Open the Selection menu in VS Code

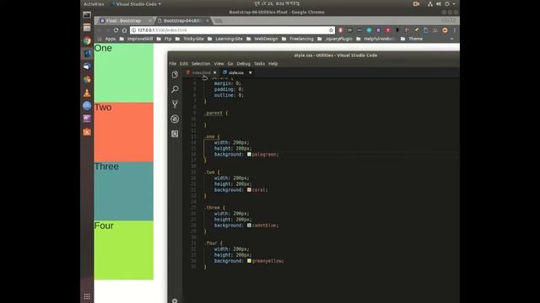pos(201,64)
